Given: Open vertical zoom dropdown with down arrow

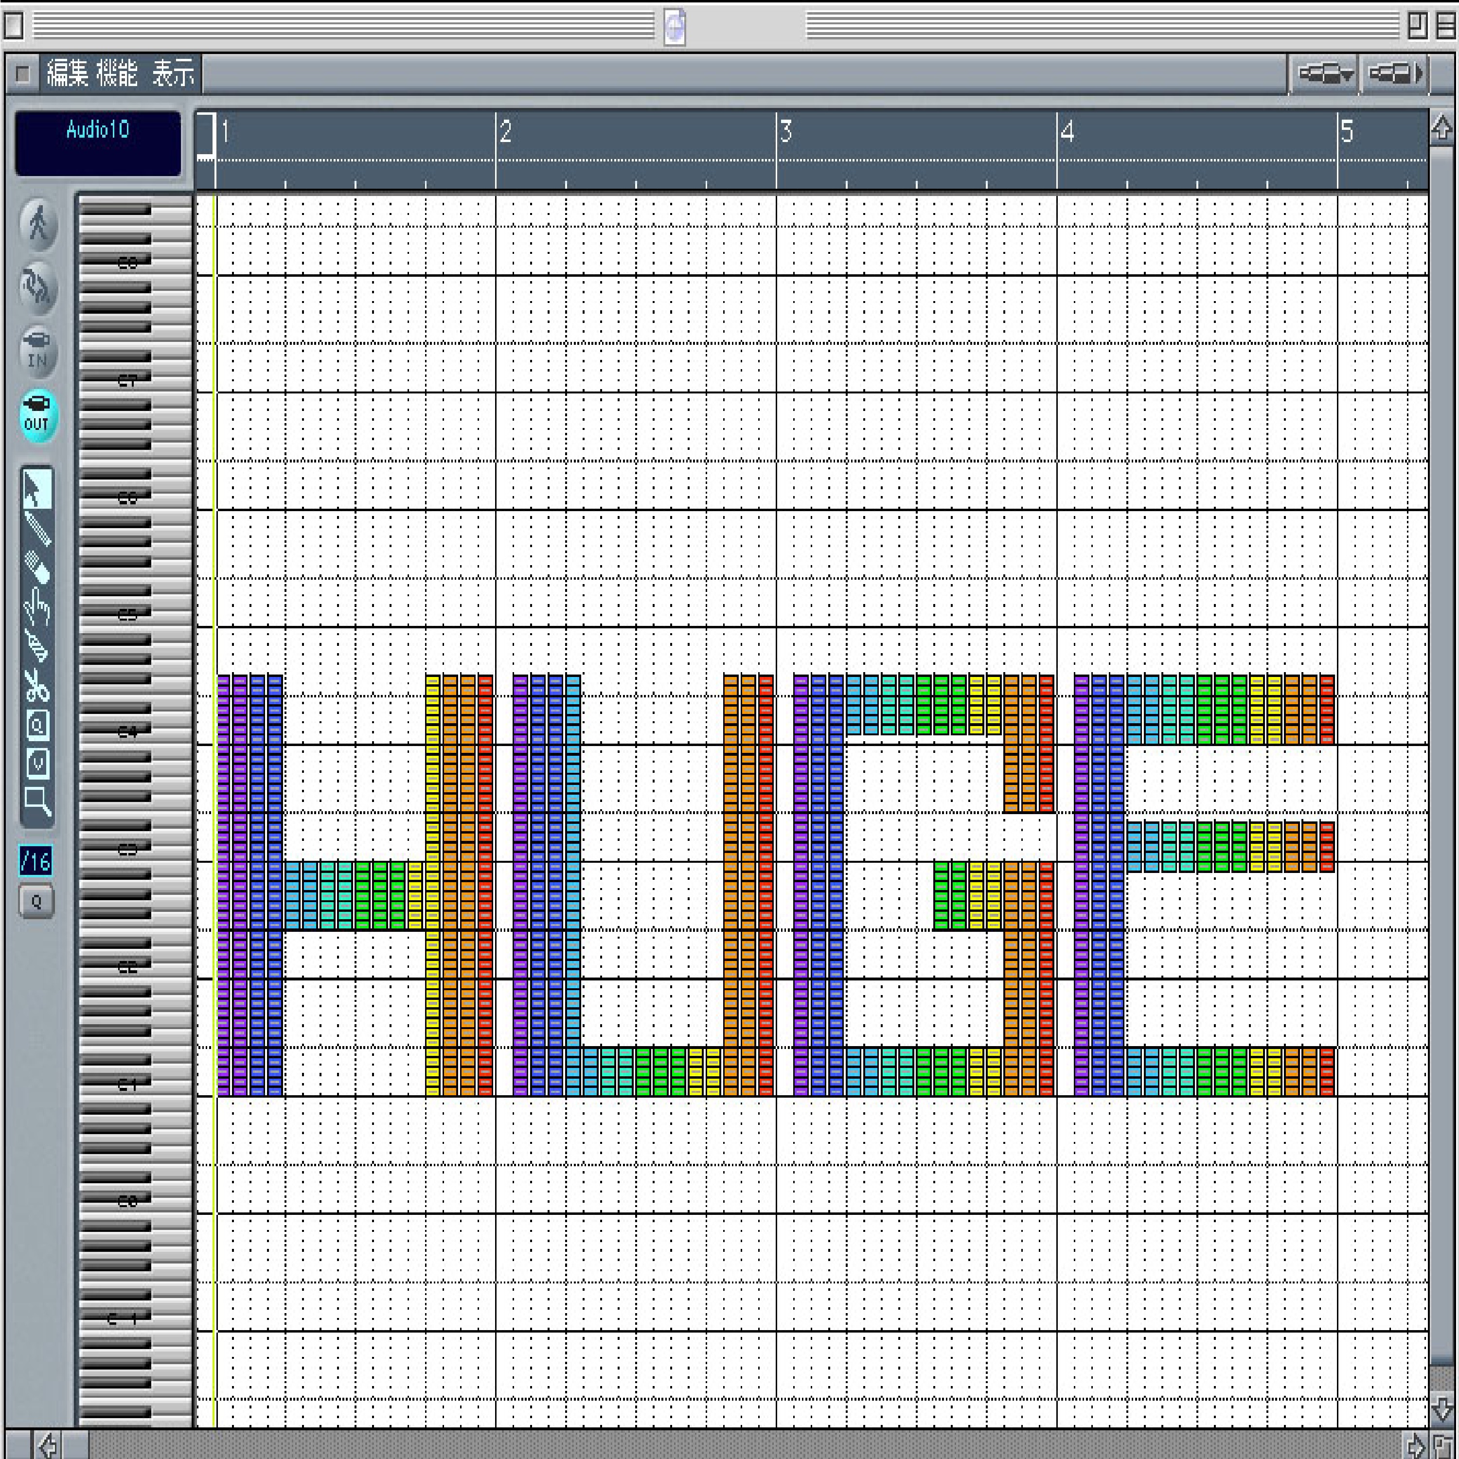Looking at the screenshot, I should pos(1325,74).
